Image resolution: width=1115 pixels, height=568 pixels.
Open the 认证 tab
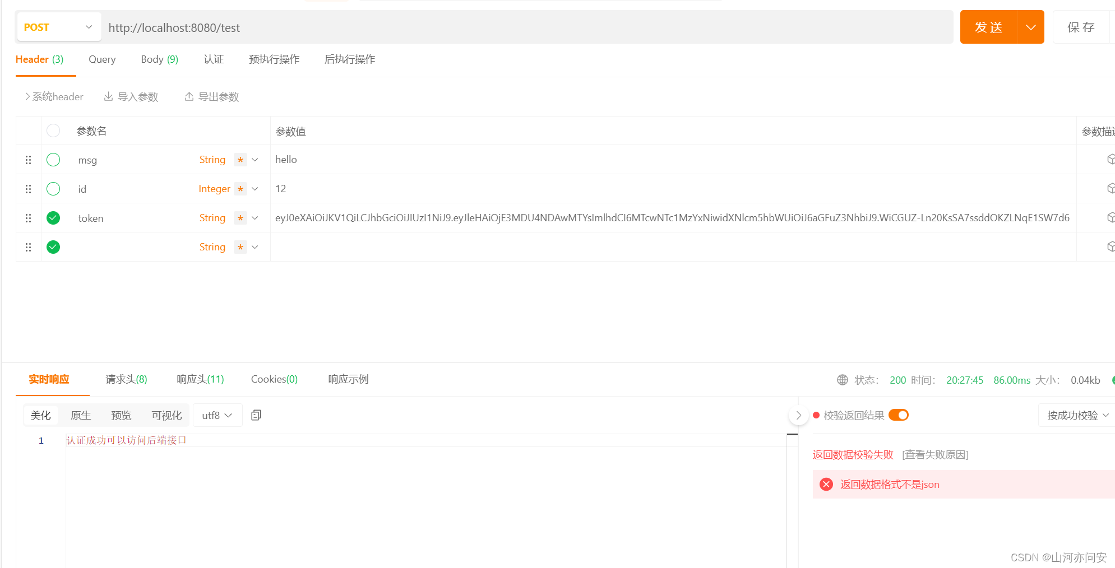(x=214, y=59)
